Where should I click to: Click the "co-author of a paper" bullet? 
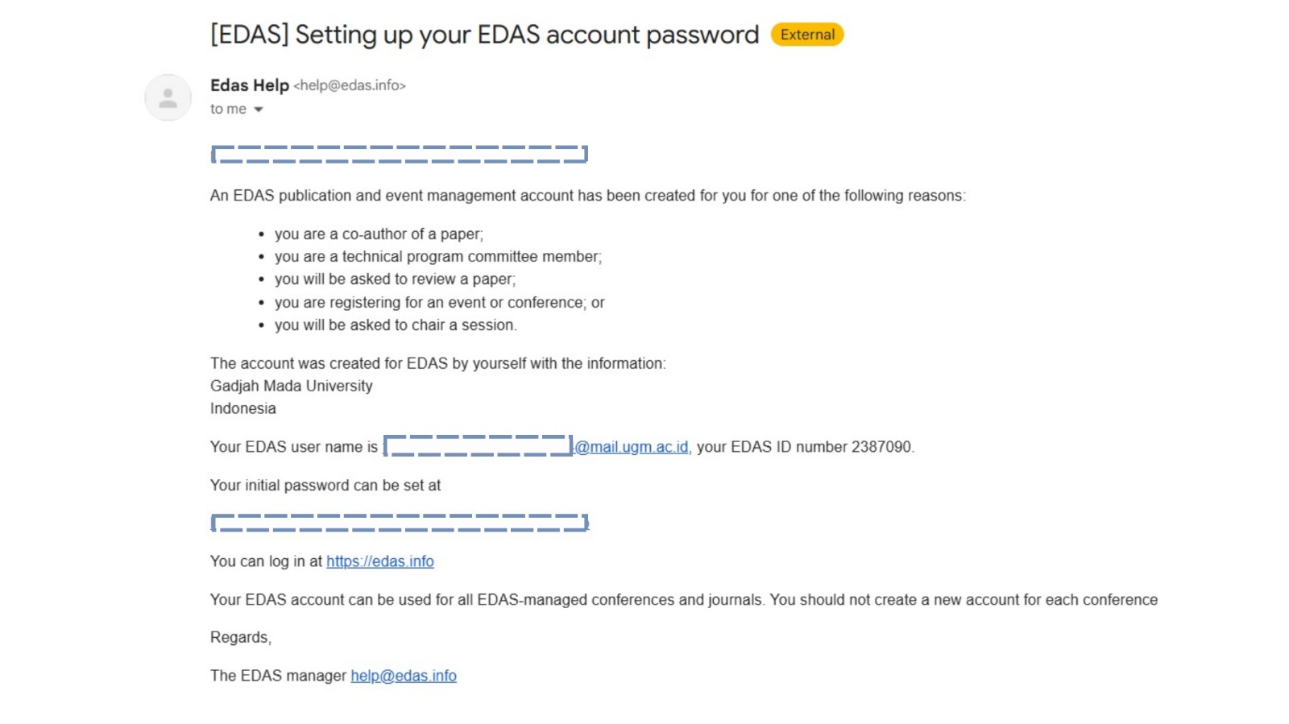tap(379, 234)
